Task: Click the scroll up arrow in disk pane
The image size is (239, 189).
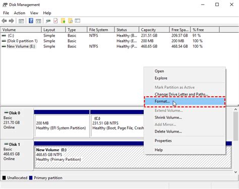Action: 235,109
